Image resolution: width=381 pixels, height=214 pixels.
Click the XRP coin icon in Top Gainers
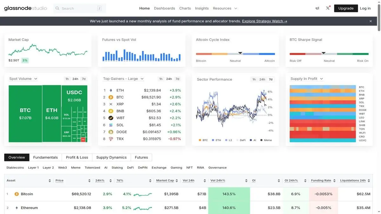click(x=111, y=104)
